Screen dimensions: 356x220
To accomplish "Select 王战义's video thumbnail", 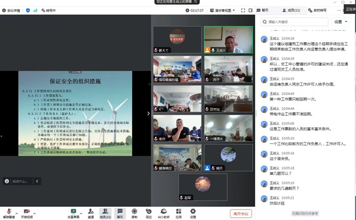I will click(228, 39).
